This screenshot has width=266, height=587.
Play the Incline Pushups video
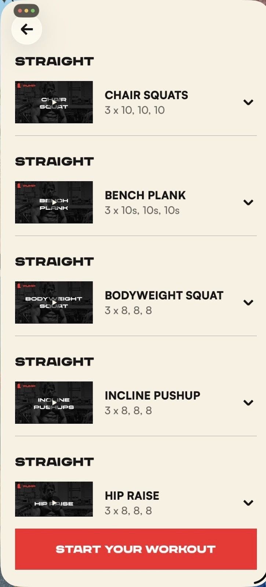click(54, 403)
